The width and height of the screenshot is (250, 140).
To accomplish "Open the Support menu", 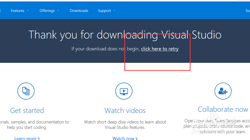I will tap(104, 11).
